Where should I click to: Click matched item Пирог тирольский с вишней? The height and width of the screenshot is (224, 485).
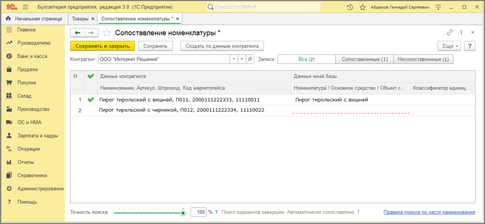331,99
